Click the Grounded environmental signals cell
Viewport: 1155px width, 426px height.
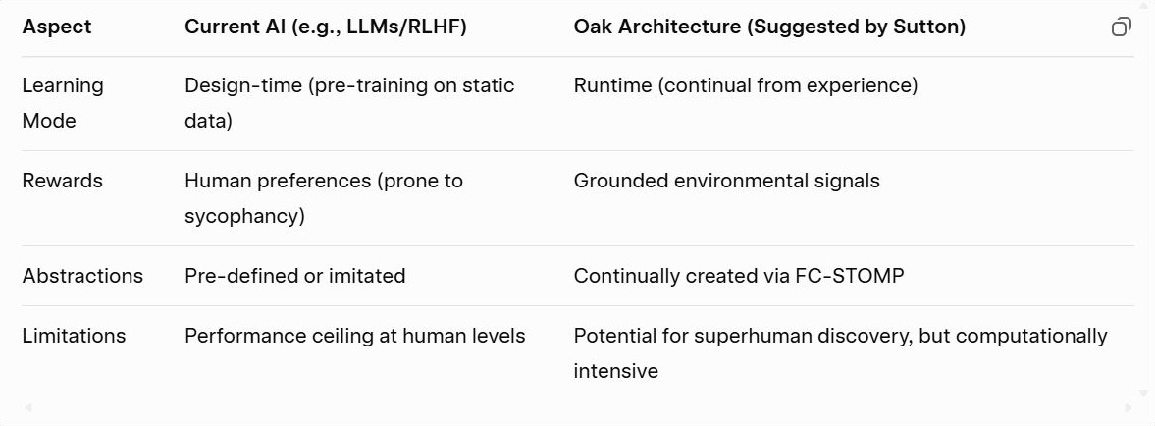pos(726,181)
